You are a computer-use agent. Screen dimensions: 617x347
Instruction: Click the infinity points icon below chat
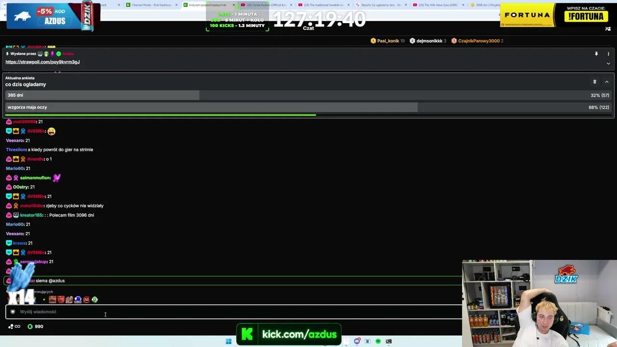14,327
